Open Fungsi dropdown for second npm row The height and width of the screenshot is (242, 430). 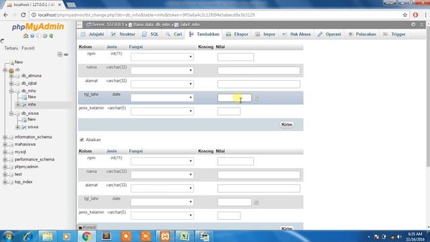[162, 161]
